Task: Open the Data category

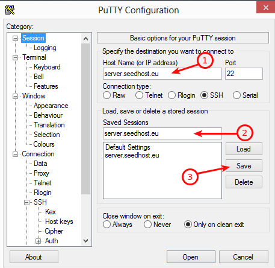Action: point(40,164)
